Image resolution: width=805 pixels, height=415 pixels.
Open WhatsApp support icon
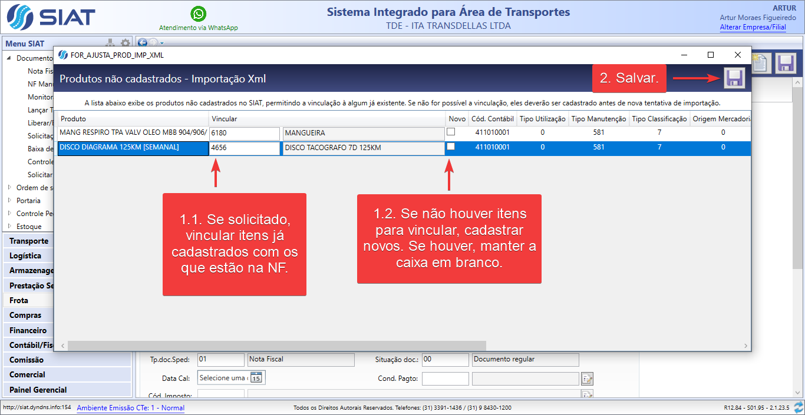[x=199, y=14]
